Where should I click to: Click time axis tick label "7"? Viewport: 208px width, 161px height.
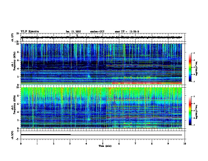(x=136, y=144)
